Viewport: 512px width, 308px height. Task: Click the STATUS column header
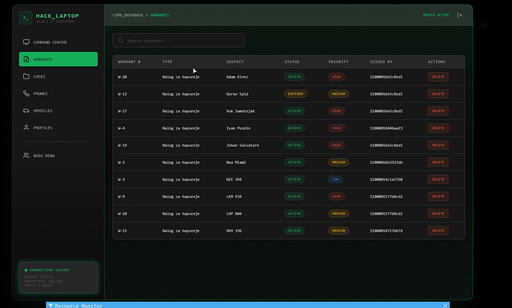click(x=292, y=61)
